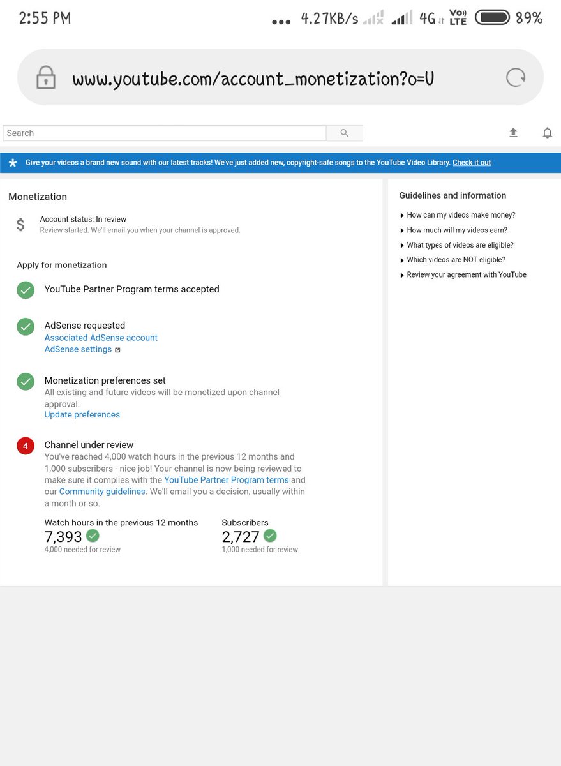Tap the browser address bar URL
This screenshot has height=766, width=561.
click(x=253, y=79)
